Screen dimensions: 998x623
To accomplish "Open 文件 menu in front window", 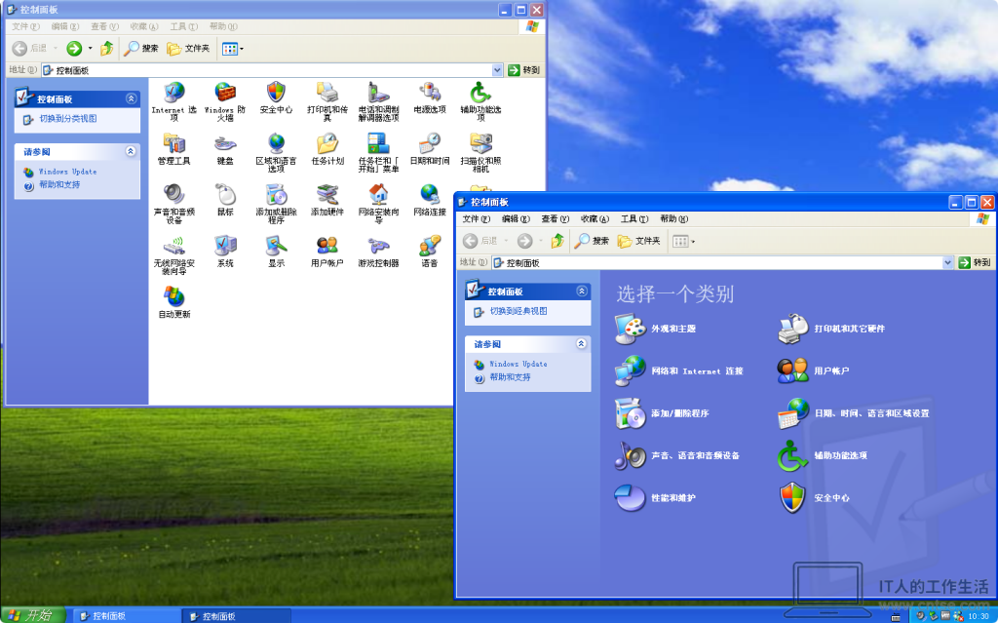I will [x=476, y=218].
